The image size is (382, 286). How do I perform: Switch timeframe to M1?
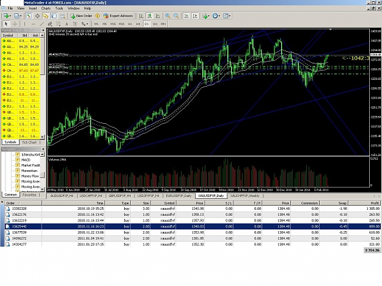96,24
